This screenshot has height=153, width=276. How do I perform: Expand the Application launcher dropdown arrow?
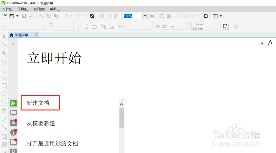pos(221,16)
